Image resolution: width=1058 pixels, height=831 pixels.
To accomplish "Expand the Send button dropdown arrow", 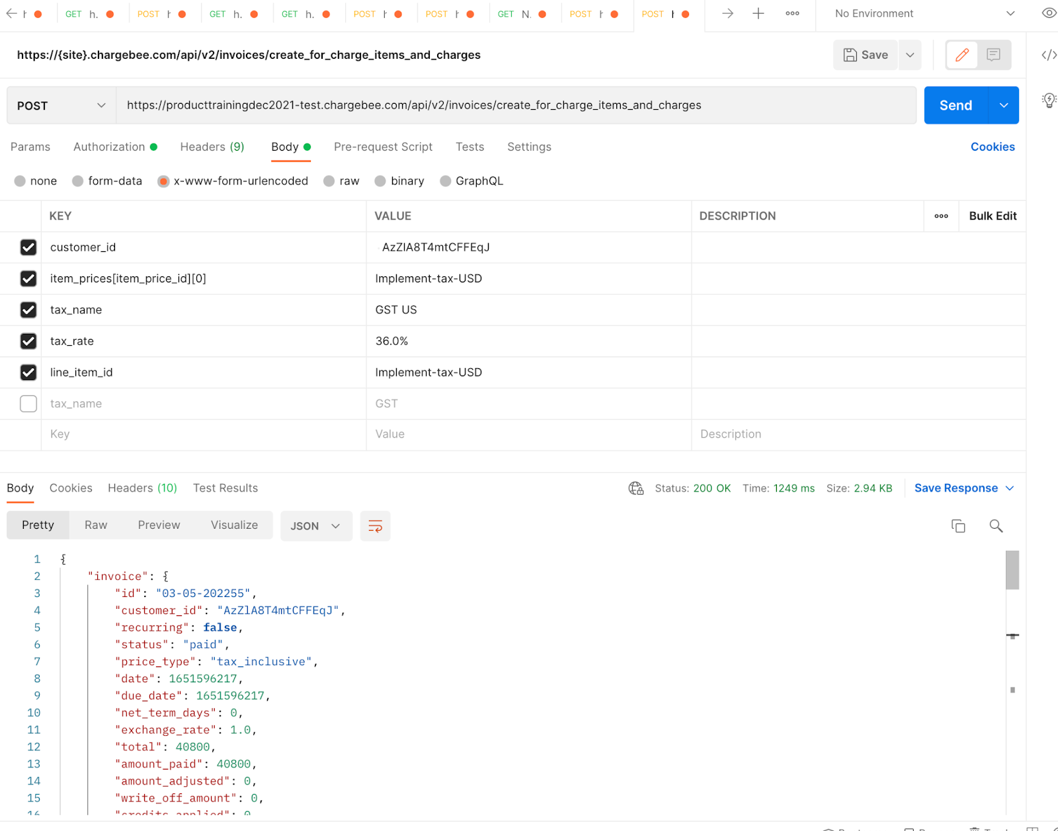I will click(x=1004, y=106).
